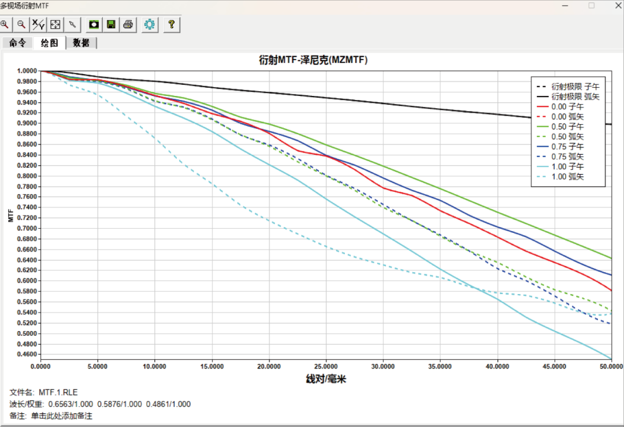Click wavelength weight value 0.4861/1.000
Screen dimensions: 624x427
[x=168, y=404]
